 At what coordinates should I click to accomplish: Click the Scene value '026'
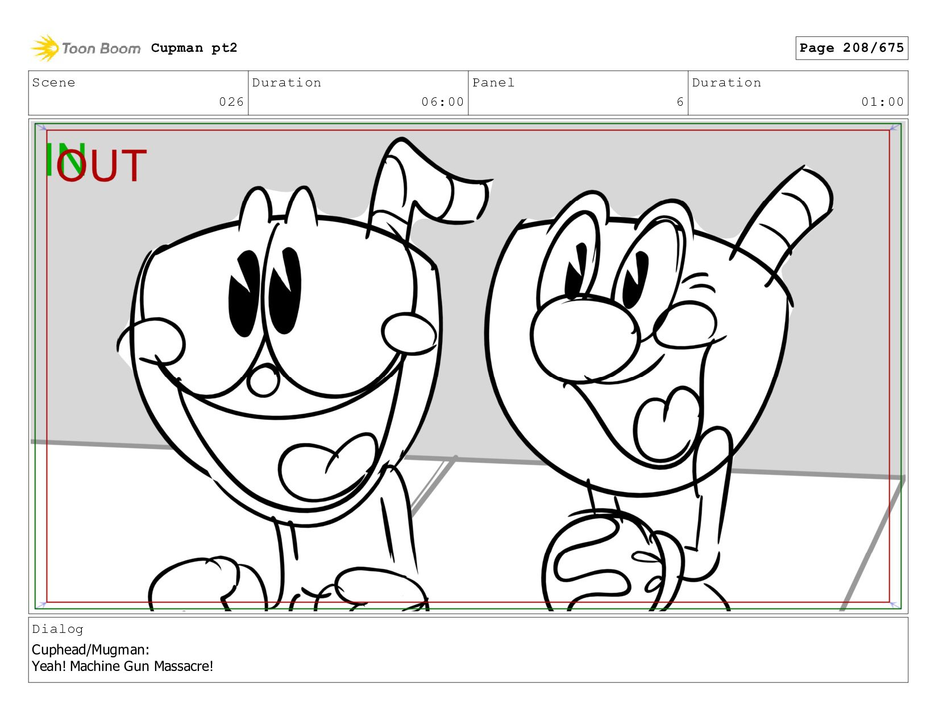231,102
